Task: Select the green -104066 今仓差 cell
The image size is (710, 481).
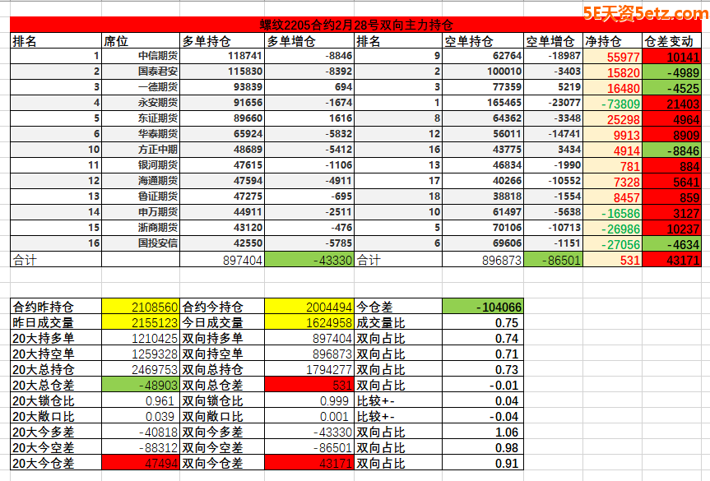Action: (x=482, y=307)
